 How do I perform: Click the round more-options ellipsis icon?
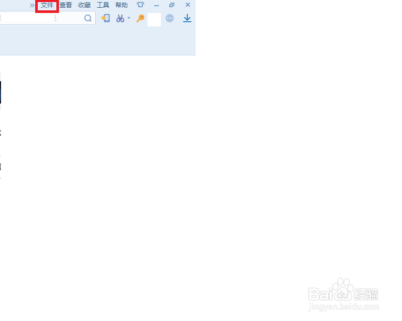click(170, 18)
